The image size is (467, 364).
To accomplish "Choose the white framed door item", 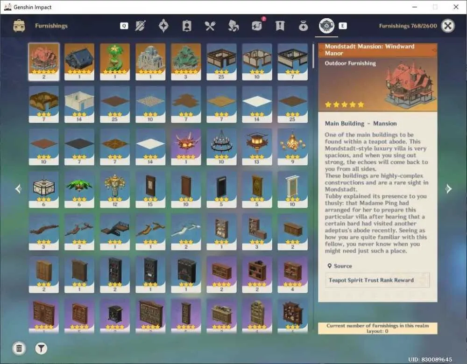I will click(x=292, y=189).
